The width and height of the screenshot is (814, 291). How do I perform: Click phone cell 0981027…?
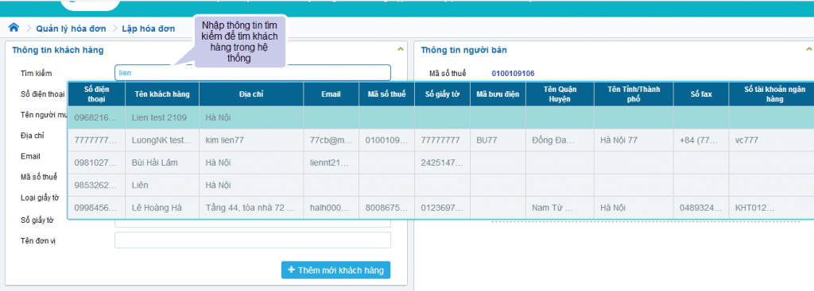[96, 163]
